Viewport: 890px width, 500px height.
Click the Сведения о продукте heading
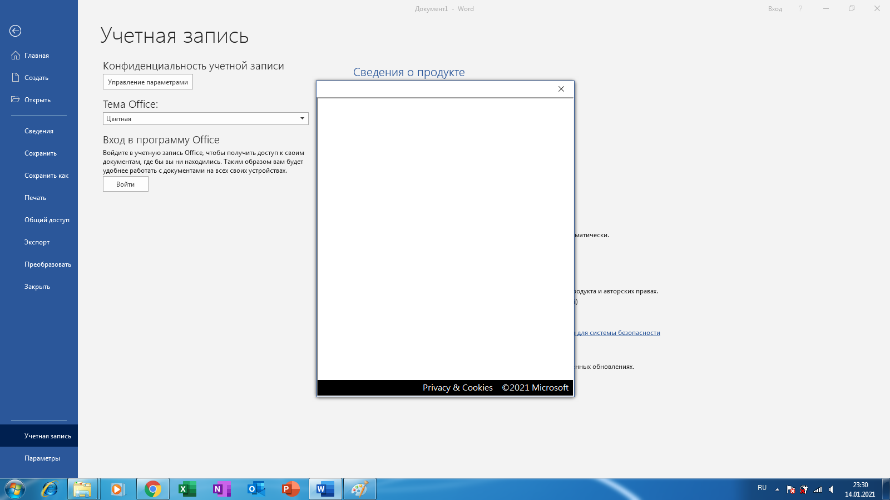click(409, 72)
